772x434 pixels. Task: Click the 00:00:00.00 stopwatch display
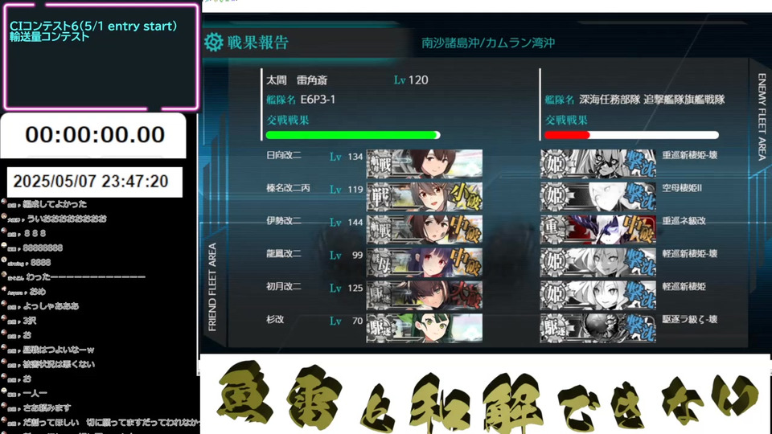point(95,135)
